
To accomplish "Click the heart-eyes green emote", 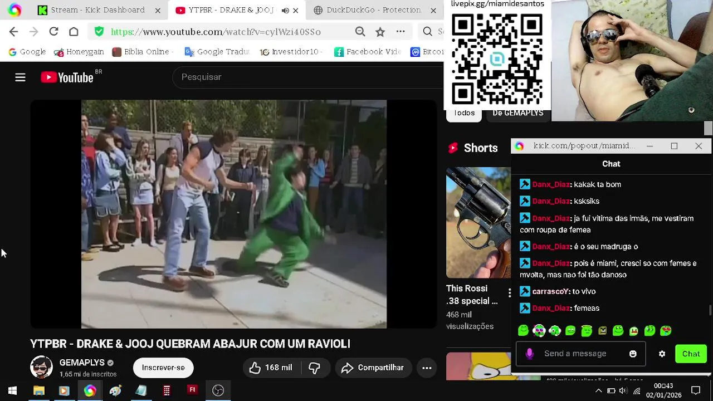I will click(x=666, y=331).
